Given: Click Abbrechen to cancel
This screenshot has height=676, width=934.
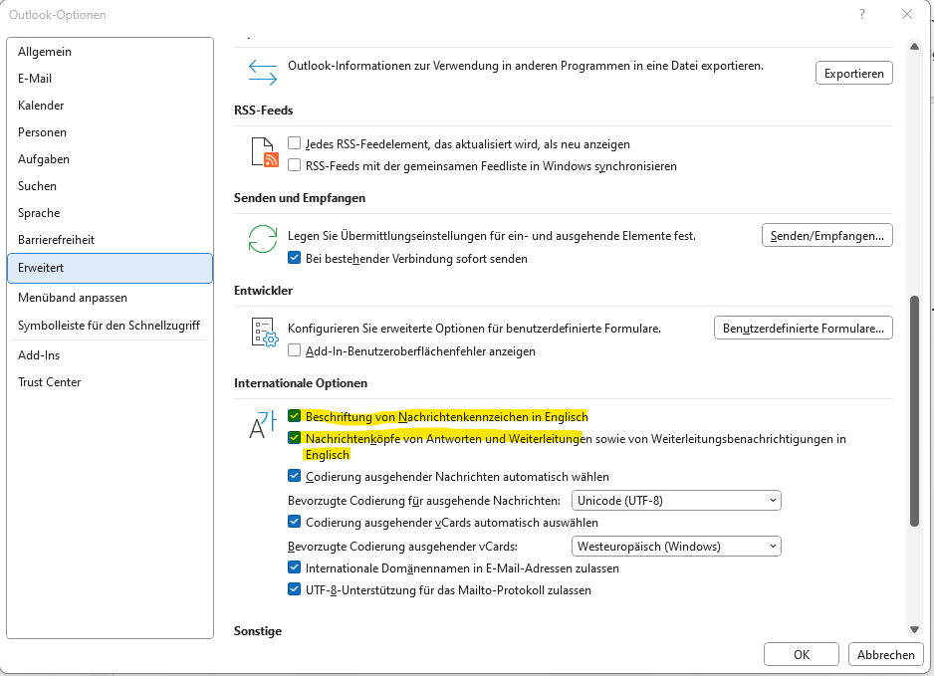Looking at the screenshot, I should pos(886,654).
